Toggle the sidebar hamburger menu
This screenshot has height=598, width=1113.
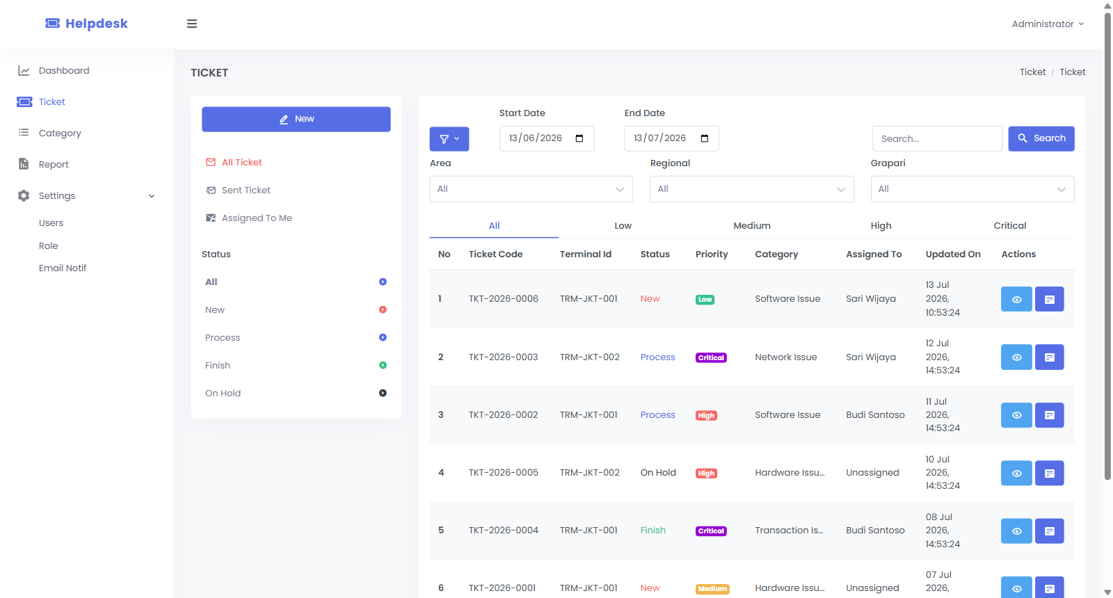tap(192, 24)
